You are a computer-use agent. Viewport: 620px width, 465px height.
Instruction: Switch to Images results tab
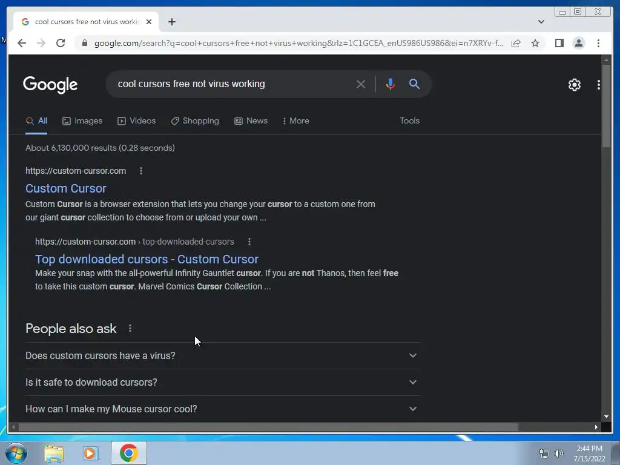(x=82, y=121)
